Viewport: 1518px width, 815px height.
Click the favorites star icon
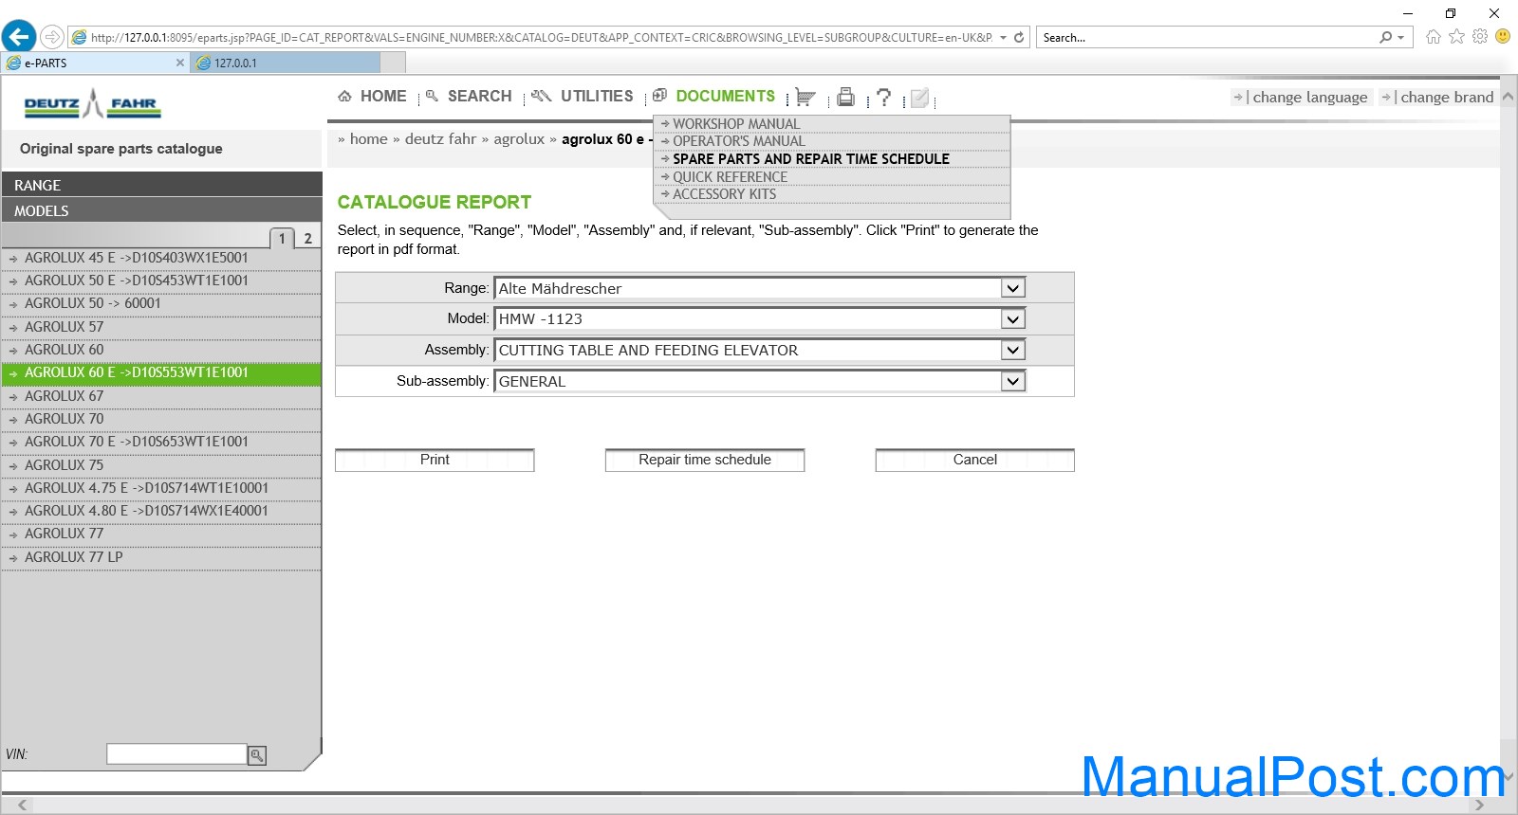click(x=1456, y=37)
